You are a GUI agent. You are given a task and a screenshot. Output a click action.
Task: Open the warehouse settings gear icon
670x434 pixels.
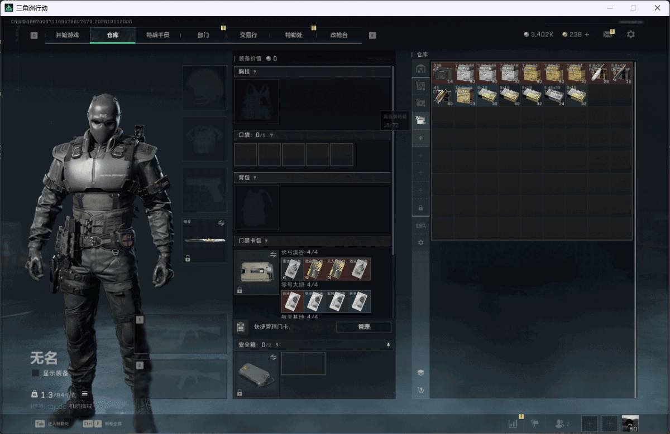(x=421, y=243)
